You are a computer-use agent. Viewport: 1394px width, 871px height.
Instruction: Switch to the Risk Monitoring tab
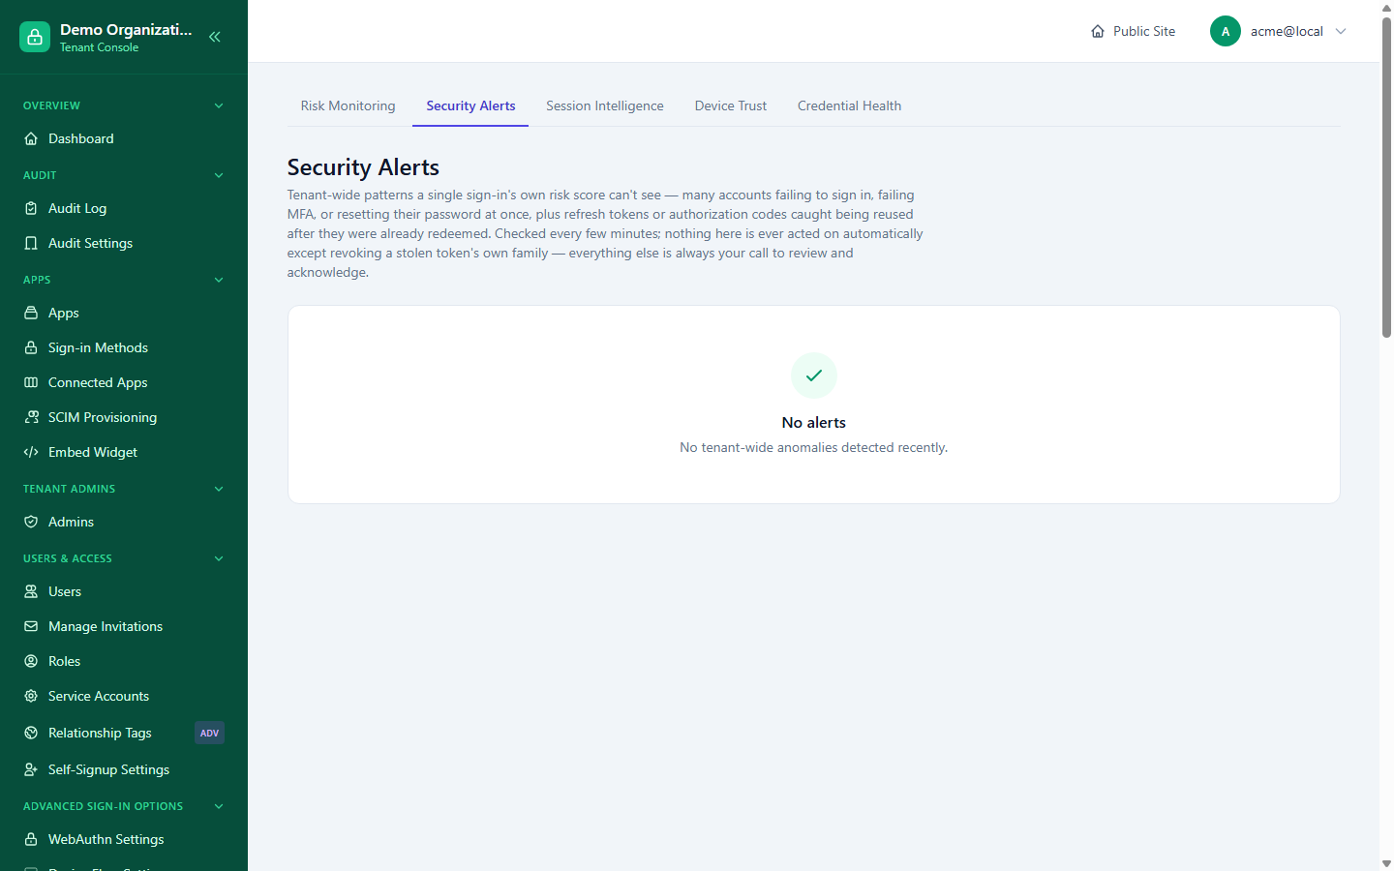(x=348, y=105)
